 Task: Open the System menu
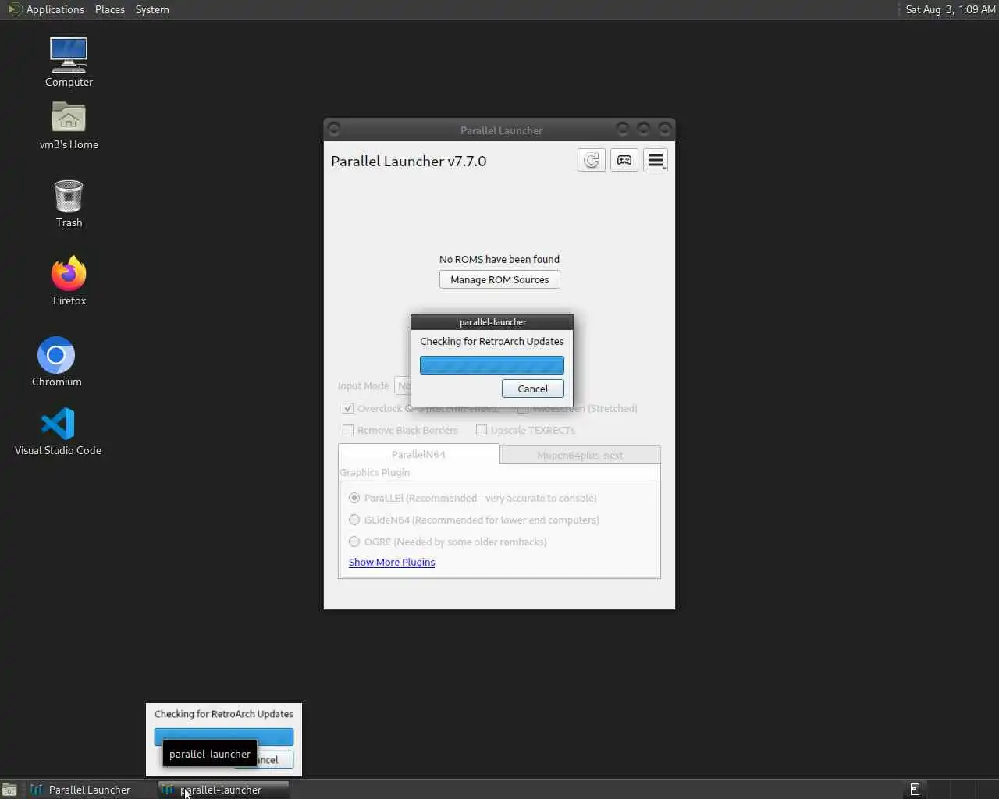click(152, 9)
